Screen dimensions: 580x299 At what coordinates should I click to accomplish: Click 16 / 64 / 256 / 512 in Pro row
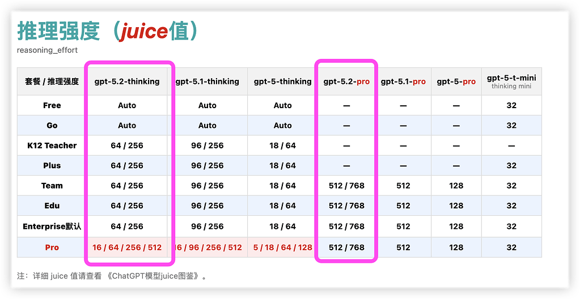127,247
